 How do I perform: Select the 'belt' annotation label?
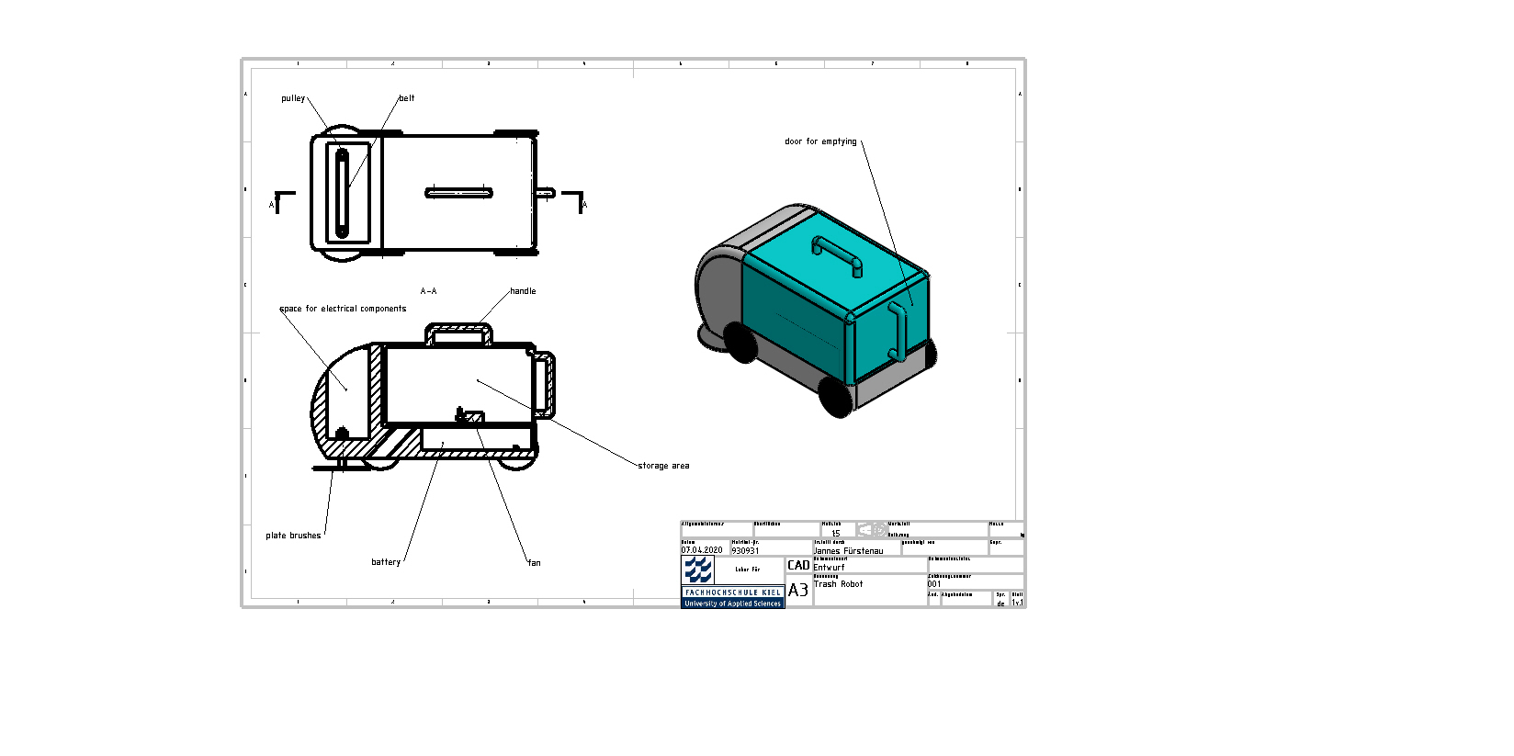pos(407,98)
